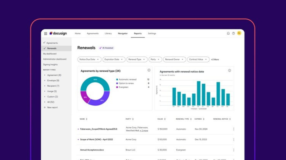Switch to the Navigator tab
286x160 pixels.
pos(123,33)
